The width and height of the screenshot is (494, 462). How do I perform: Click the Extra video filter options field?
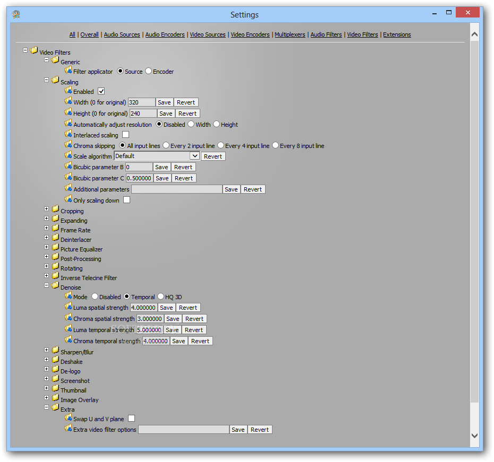click(x=184, y=430)
